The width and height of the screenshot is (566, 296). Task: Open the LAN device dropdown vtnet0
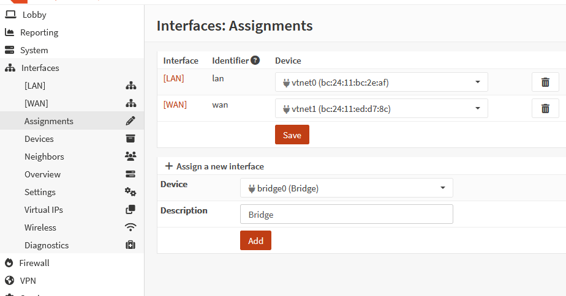pyautogui.click(x=381, y=82)
